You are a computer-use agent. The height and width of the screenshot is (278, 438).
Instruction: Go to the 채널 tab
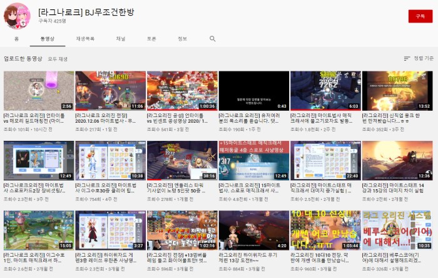point(121,39)
